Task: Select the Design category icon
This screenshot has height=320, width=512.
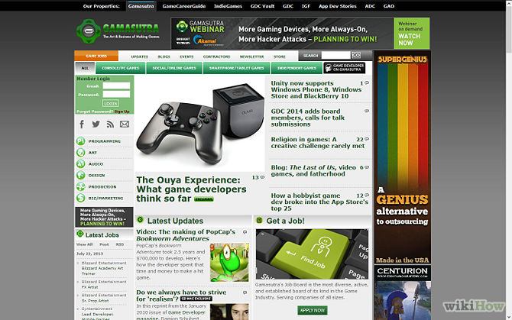Action: [81, 175]
